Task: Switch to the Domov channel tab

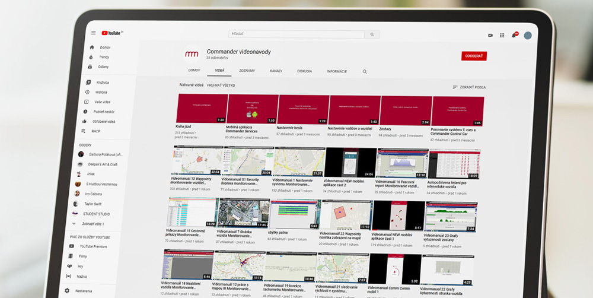Action: [195, 70]
